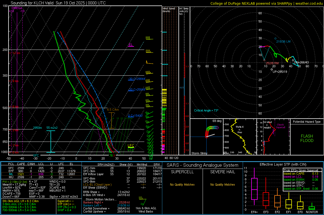Click the green 'FLASH FLOOD' hazard text
The image size is (324, 215).
pos(307,138)
